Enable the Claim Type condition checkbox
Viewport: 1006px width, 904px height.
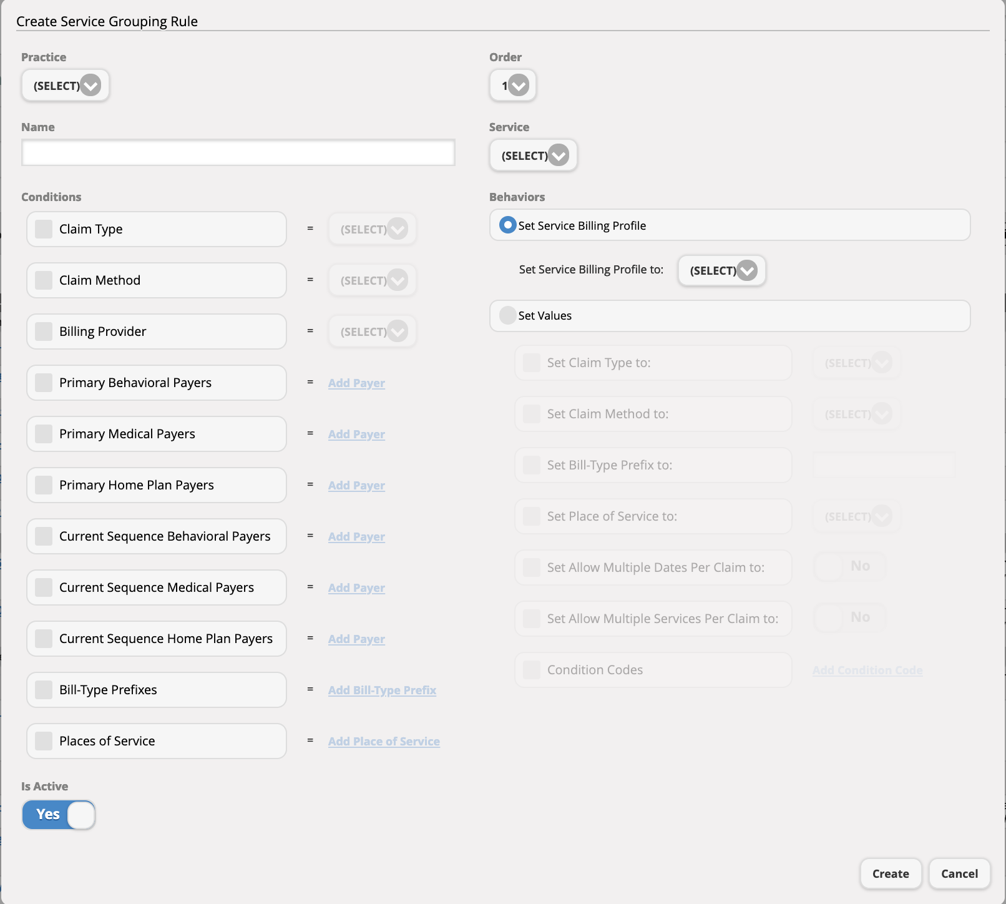click(x=42, y=229)
